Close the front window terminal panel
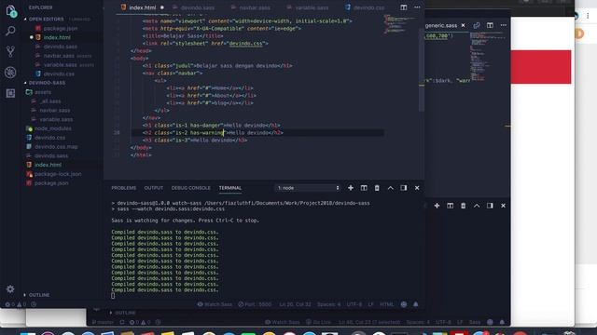 tap(417, 188)
